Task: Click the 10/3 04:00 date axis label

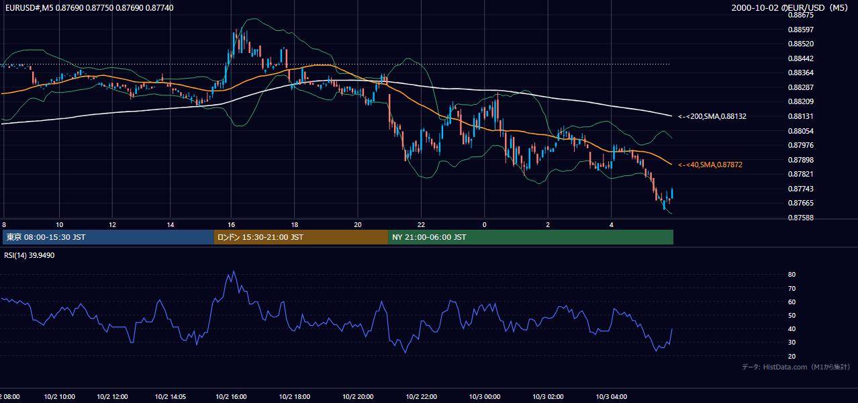Action: pos(611,396)
